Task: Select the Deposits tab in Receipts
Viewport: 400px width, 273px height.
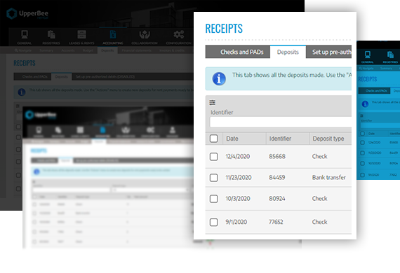Action: pos(288,52)
